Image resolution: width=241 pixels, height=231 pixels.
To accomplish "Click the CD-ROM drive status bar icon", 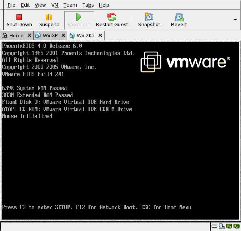I will [222, 226].
